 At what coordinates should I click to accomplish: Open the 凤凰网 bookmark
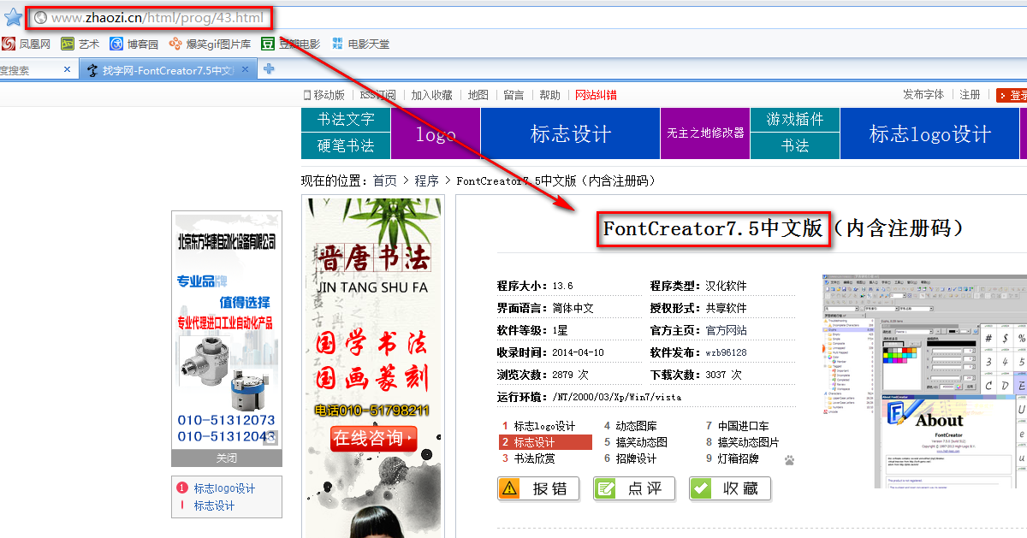click(26, 44)
